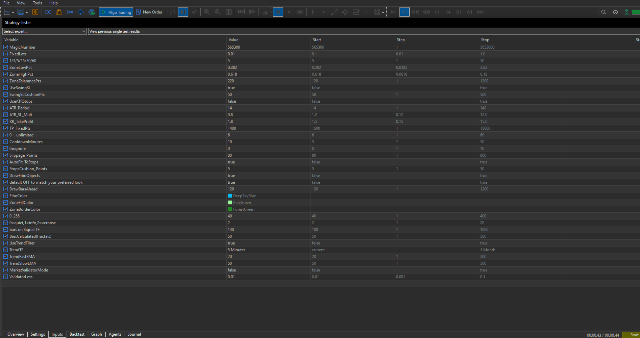640x338 pixels.
Task: Switch chart to candlesticks mode
Action: coord(183,12)
